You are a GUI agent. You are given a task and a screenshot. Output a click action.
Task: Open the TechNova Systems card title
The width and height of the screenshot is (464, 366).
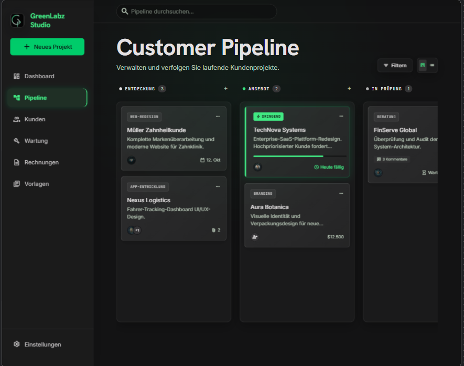click(279, 130)
